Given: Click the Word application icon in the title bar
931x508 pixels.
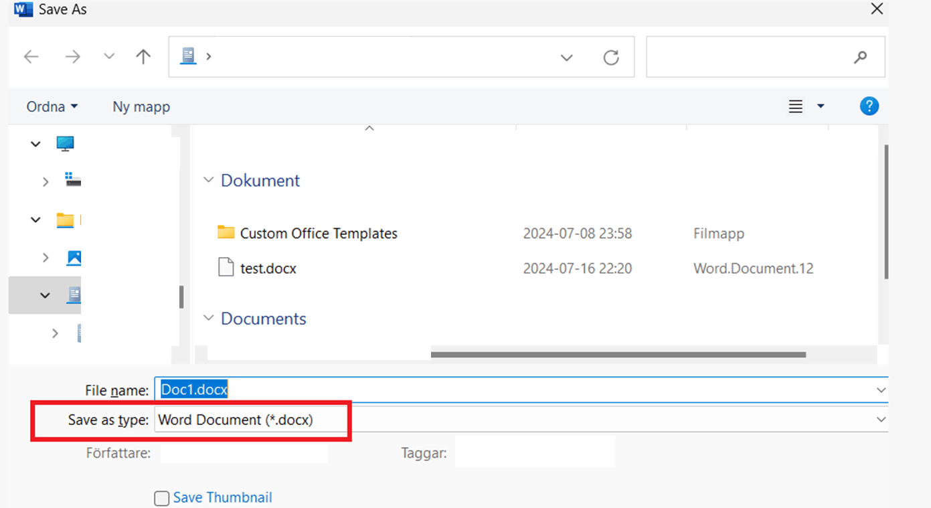Looking at the screenshot, I should point(22,9).
